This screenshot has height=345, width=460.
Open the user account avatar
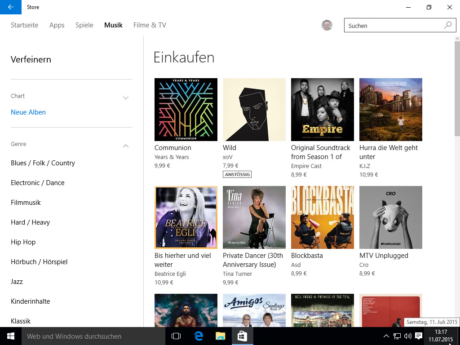pos(327,25)
